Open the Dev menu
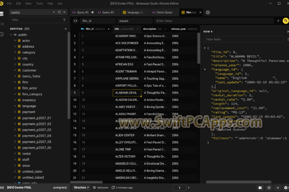This screenshot has height=192, width=289. pyautogui.click(x=60, y=4)
